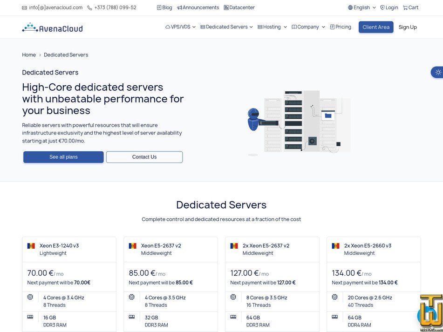Click the 64 GB DDR4 RAM text
The width and height of the screenshot is (443, 332).
pyautogui.click(x=359, y=321)
